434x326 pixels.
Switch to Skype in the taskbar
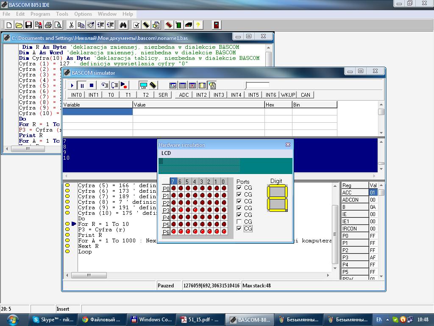pos(53,319)
